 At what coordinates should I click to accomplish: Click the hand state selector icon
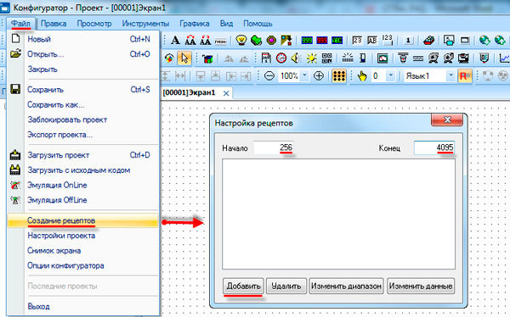click(362, 76)
